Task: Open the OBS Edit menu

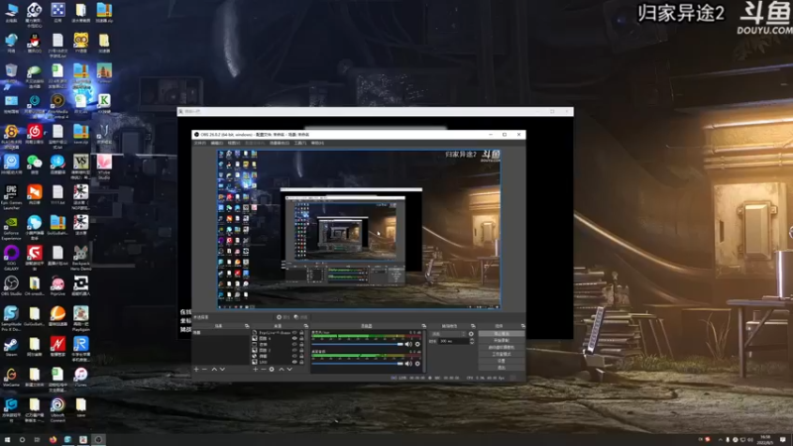Action: [216, 143]
